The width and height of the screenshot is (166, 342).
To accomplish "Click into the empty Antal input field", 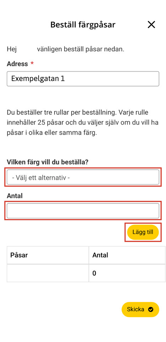I will pos(83,211).
